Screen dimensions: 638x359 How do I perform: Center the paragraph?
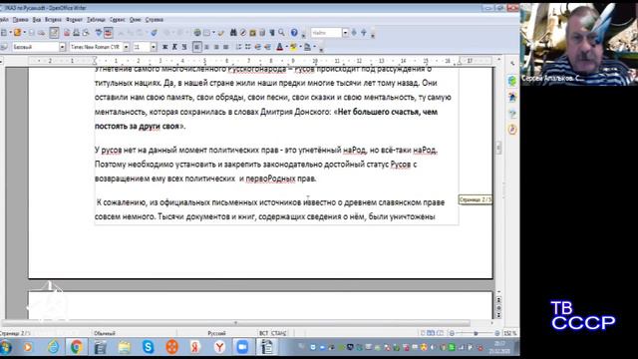pos(206,47)
